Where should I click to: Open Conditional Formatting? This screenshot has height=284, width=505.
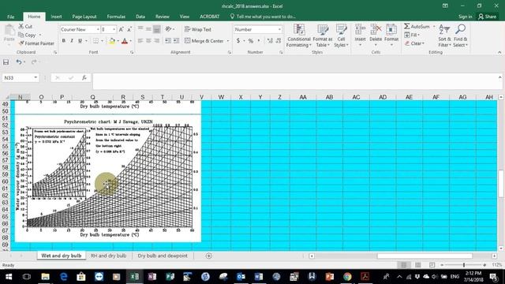[x=299, y=35]
